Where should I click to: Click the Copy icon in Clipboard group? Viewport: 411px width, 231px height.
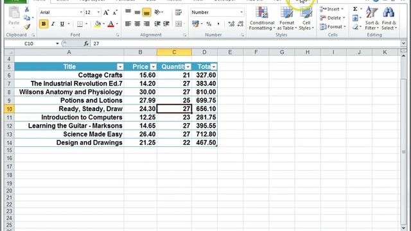(x=27, y=17)
